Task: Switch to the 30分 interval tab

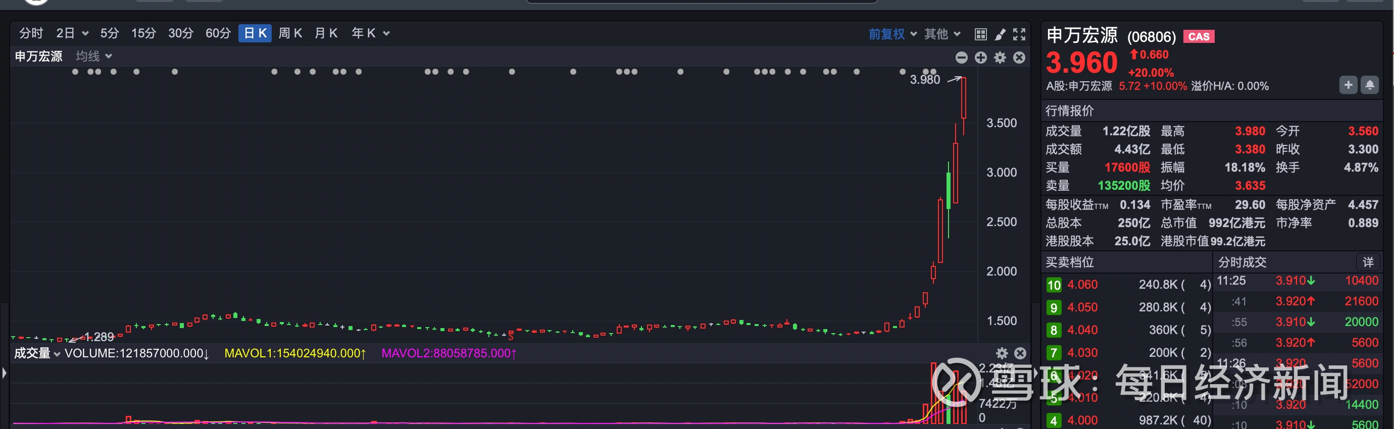Action: tap(181, 33)
